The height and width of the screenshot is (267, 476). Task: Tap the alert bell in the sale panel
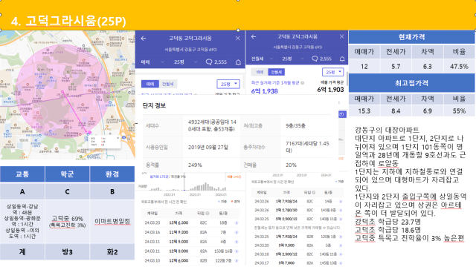point(238,62)
